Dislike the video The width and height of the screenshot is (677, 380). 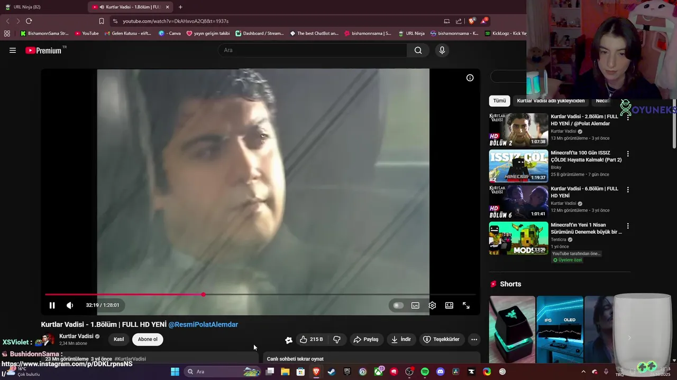337,339
